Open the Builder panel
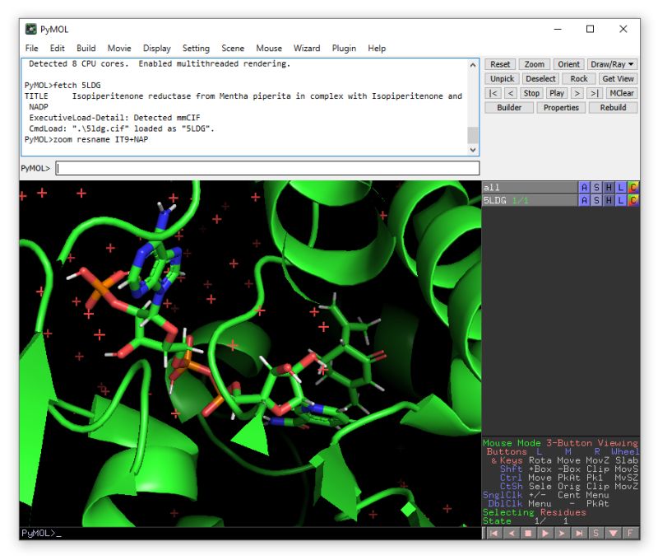 click(x=509, y=108)
